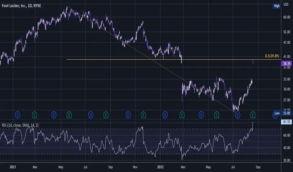Click the Nov label on the time axis

pyautogui.click(x=135, y=167)
